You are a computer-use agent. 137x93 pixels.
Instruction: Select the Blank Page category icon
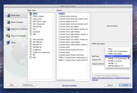(8, 15)
